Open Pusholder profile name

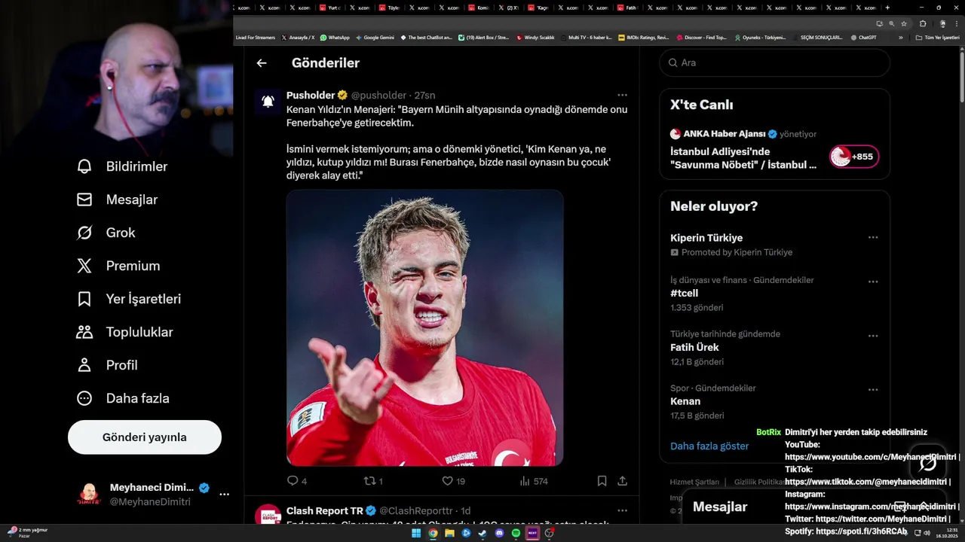(x=311, y=96)
